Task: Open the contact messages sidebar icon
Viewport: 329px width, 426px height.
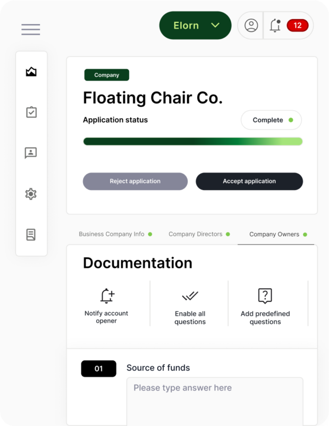Action: pos(31,153)
